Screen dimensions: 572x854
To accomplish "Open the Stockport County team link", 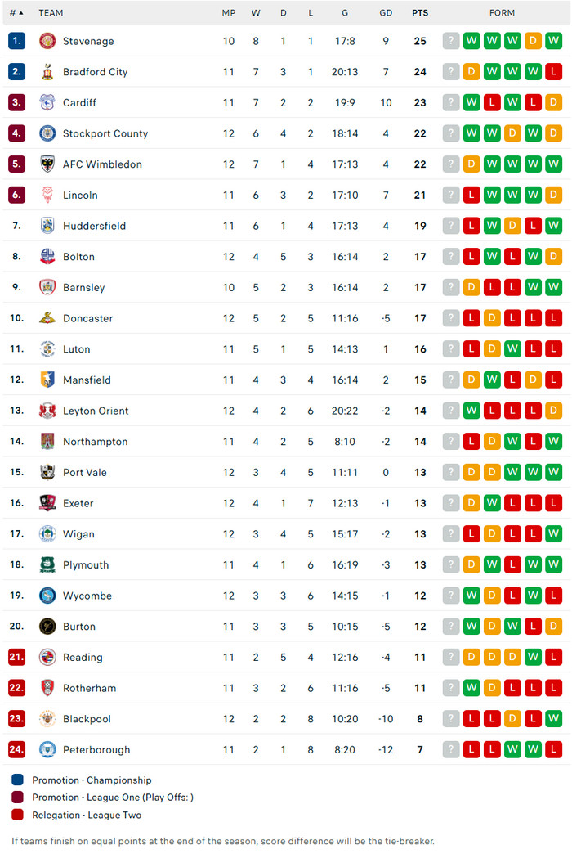I will 105,133.
